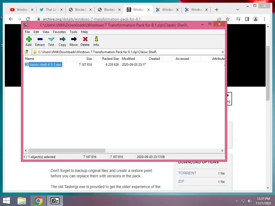Open a new Chrome tab

point(217,10)
